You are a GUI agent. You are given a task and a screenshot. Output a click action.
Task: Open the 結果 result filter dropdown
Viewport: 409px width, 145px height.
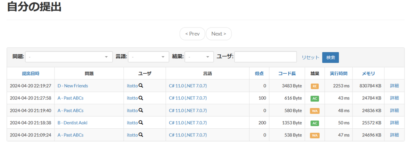point(199,57)
